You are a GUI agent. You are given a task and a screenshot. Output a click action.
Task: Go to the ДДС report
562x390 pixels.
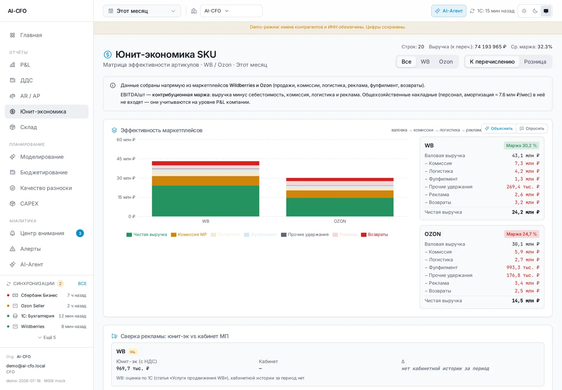click(46, 80)
